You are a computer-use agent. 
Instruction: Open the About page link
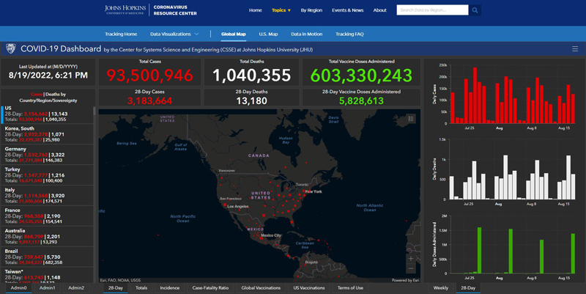click(x=379, y=10)
